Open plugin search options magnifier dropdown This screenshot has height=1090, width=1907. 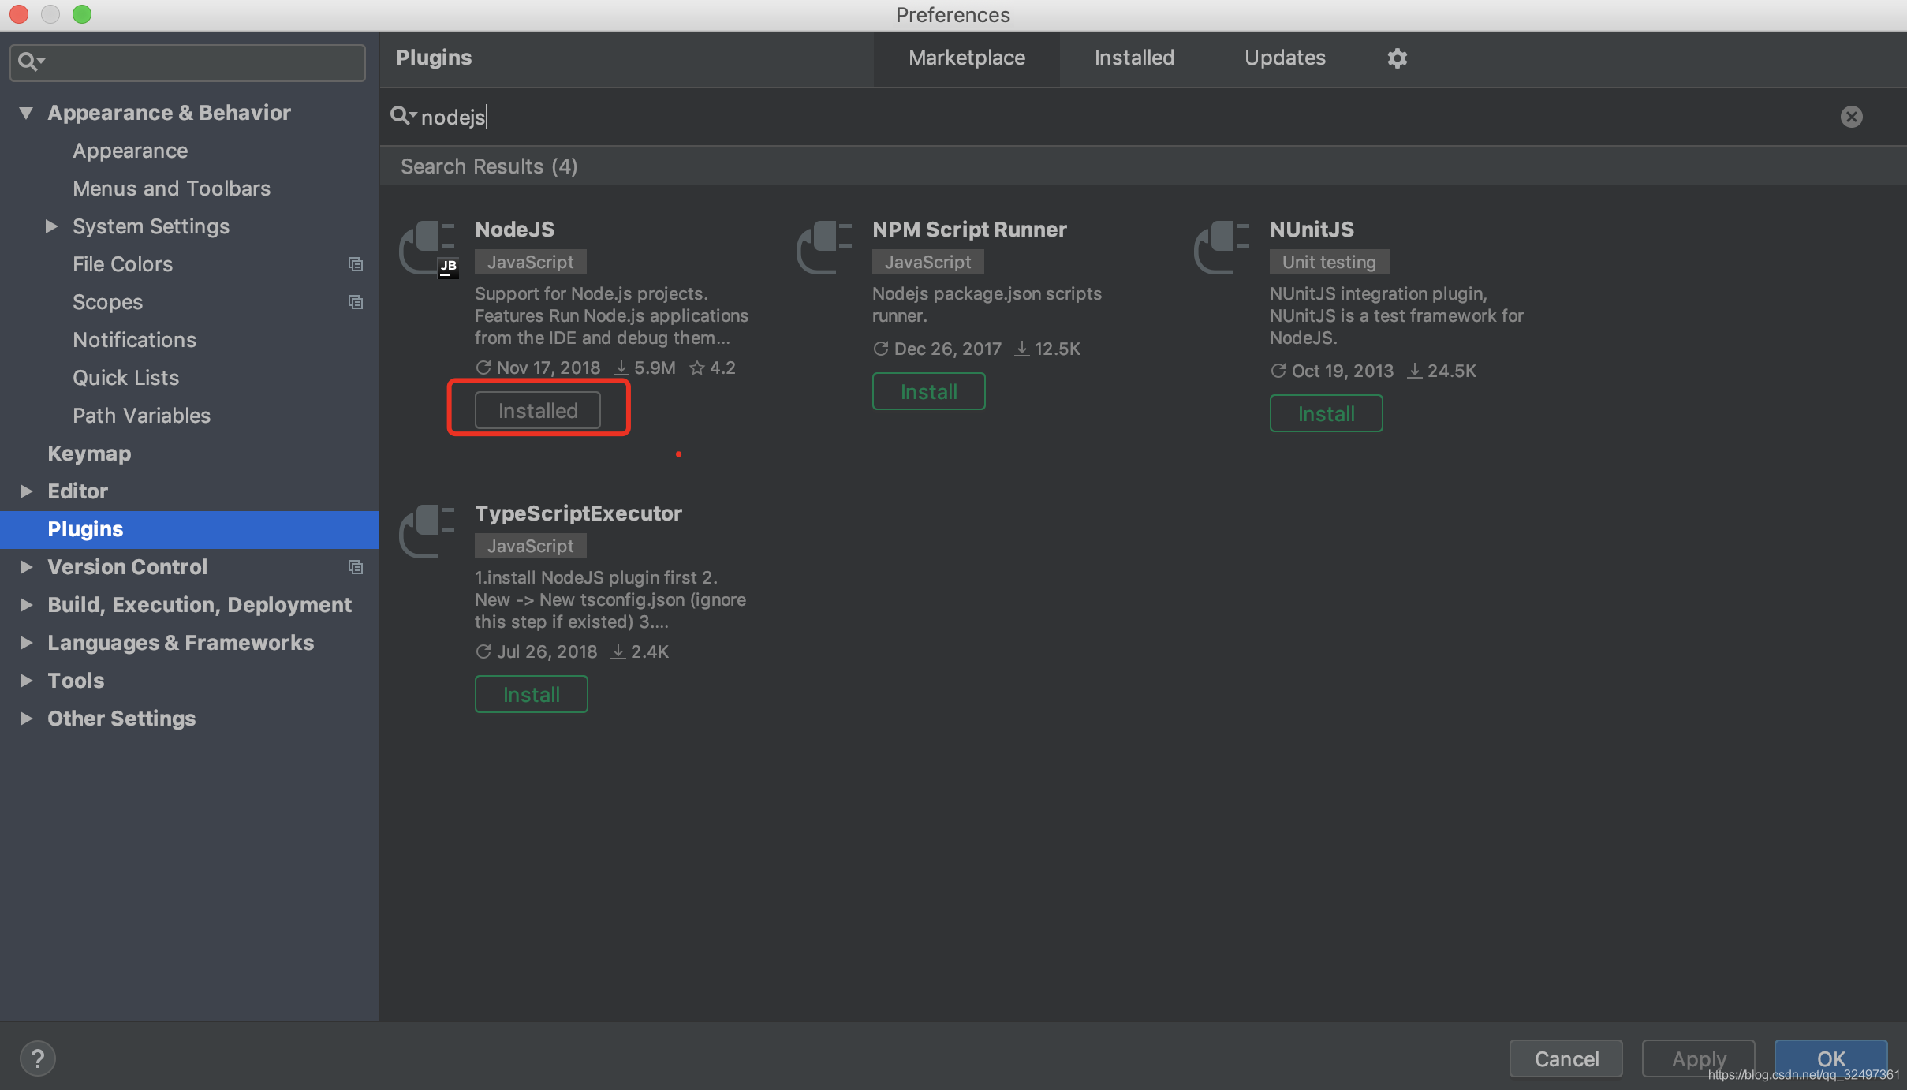coord(403,117)
